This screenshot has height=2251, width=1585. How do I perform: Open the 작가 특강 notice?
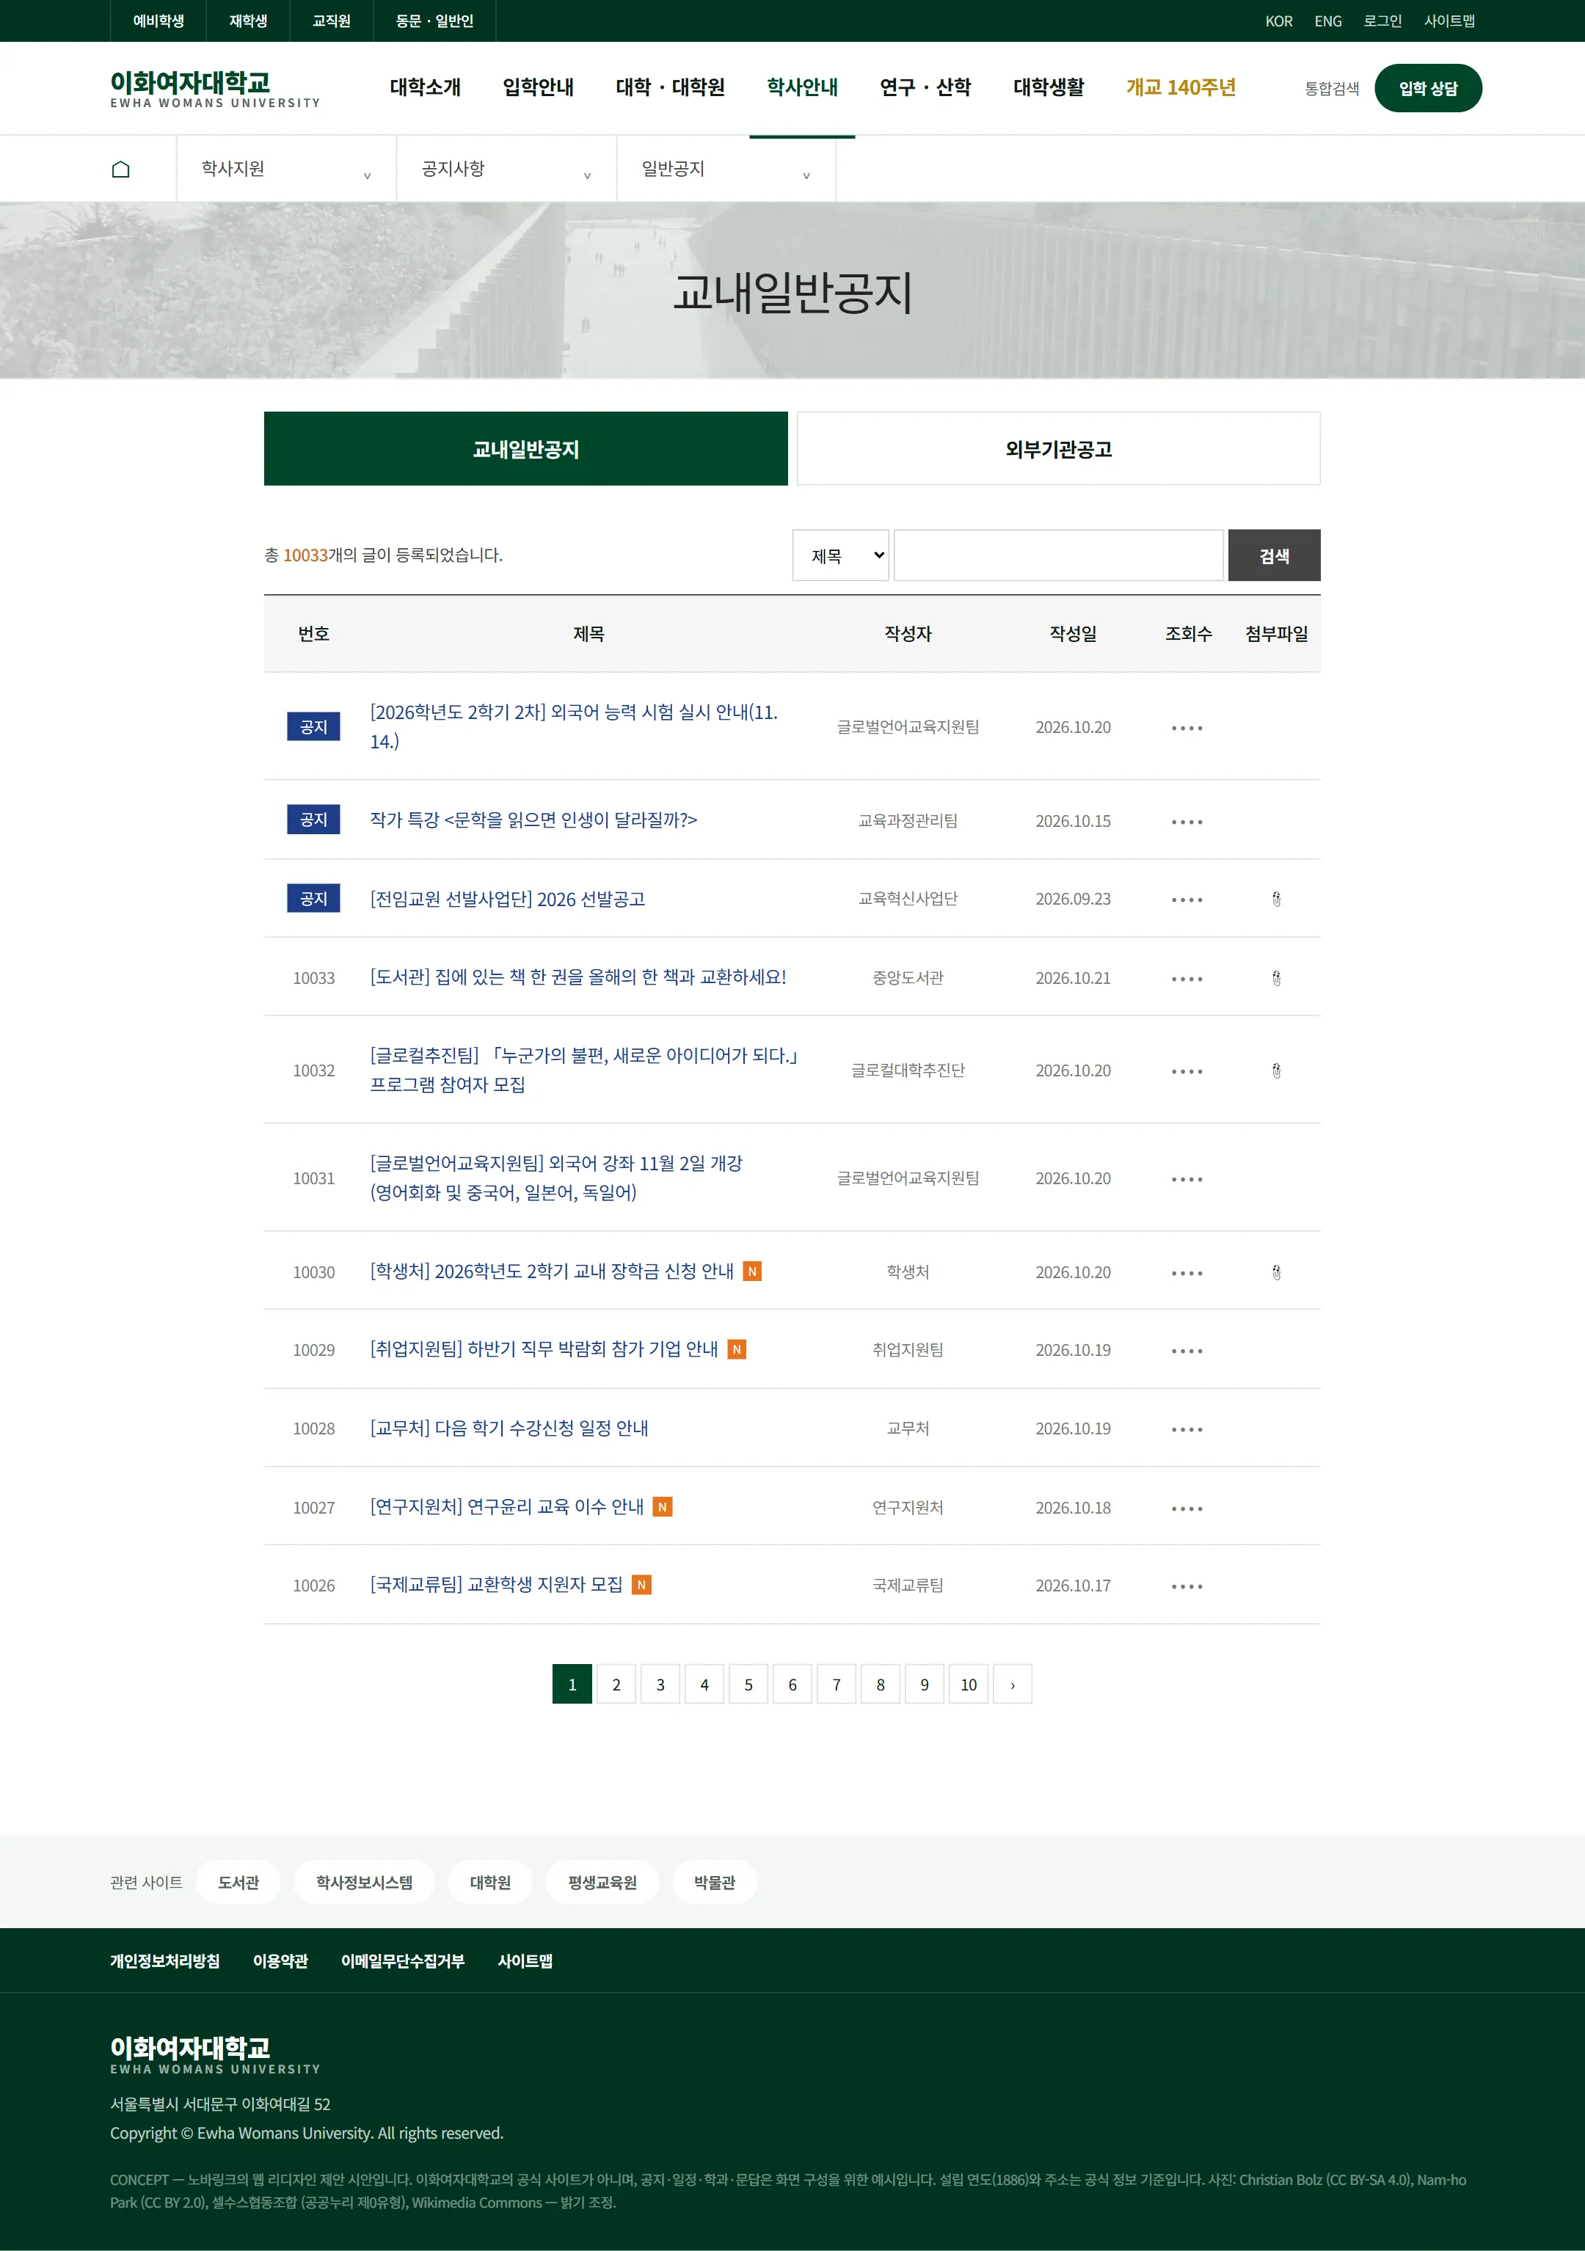point(533,820)
